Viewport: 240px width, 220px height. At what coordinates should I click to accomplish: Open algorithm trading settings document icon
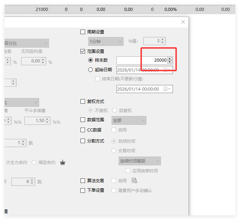pyautogui.click(x=134, y=181)
